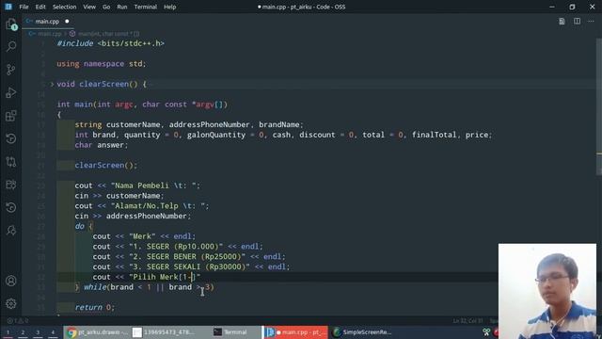Image resolution: width=602 pixels, height=339 pixels.
Task: Click the 'string customerName' declaration line
Action: [x=189, y=124]
